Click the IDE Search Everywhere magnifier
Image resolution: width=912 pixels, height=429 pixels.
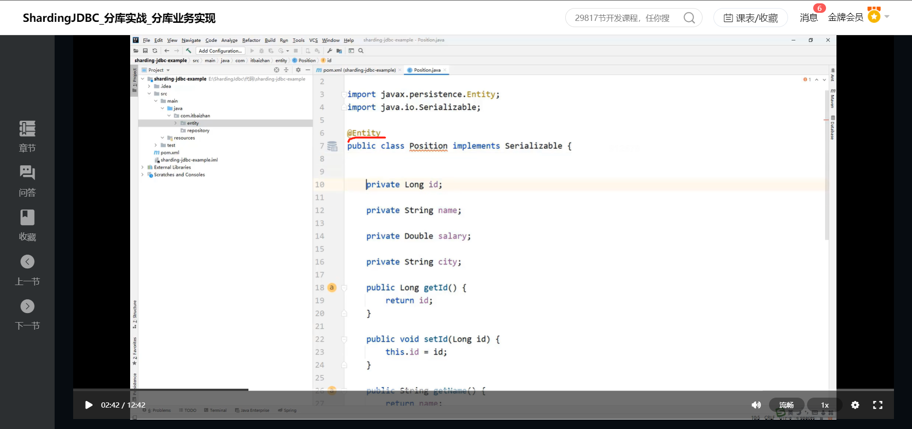click(361, 51)
